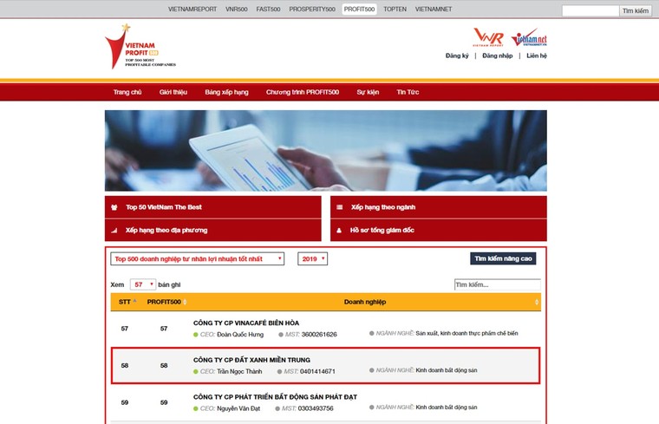This screenshot has width=659, height=424.
Task: Click CEO name Trần Ngọc Thành
Action: tap(239, 371)
